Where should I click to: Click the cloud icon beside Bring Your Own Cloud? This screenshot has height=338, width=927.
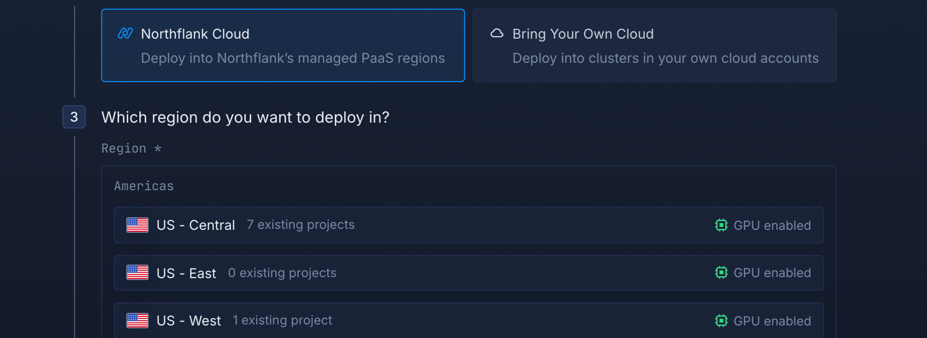pos(497,33)
